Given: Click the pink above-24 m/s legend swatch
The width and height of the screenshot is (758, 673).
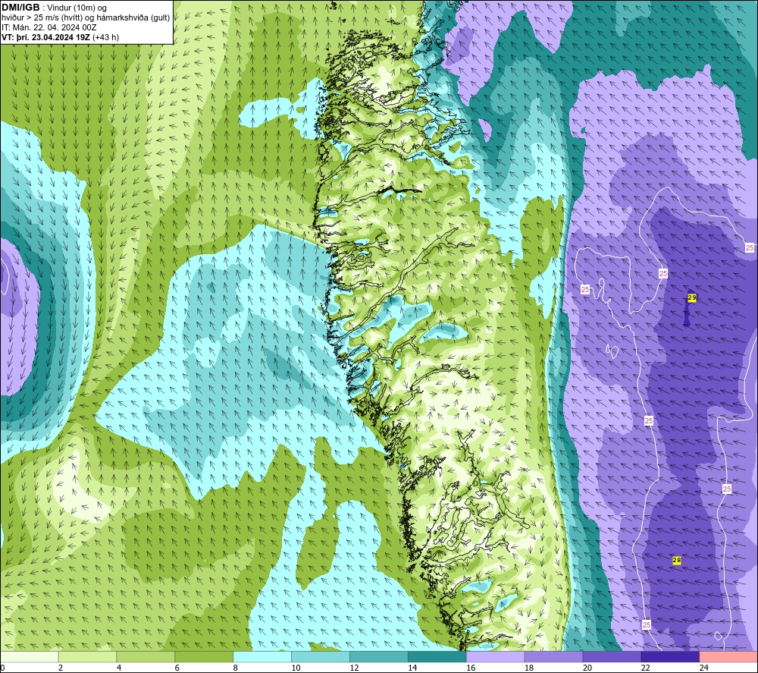Looking at the screenshot, I should 728,657.
